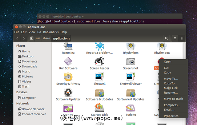Image resolution: width=197 pixels, height=125 pixels.
Task: Open Downloads in the Places sidebar
Action: (x=29, y=66)
